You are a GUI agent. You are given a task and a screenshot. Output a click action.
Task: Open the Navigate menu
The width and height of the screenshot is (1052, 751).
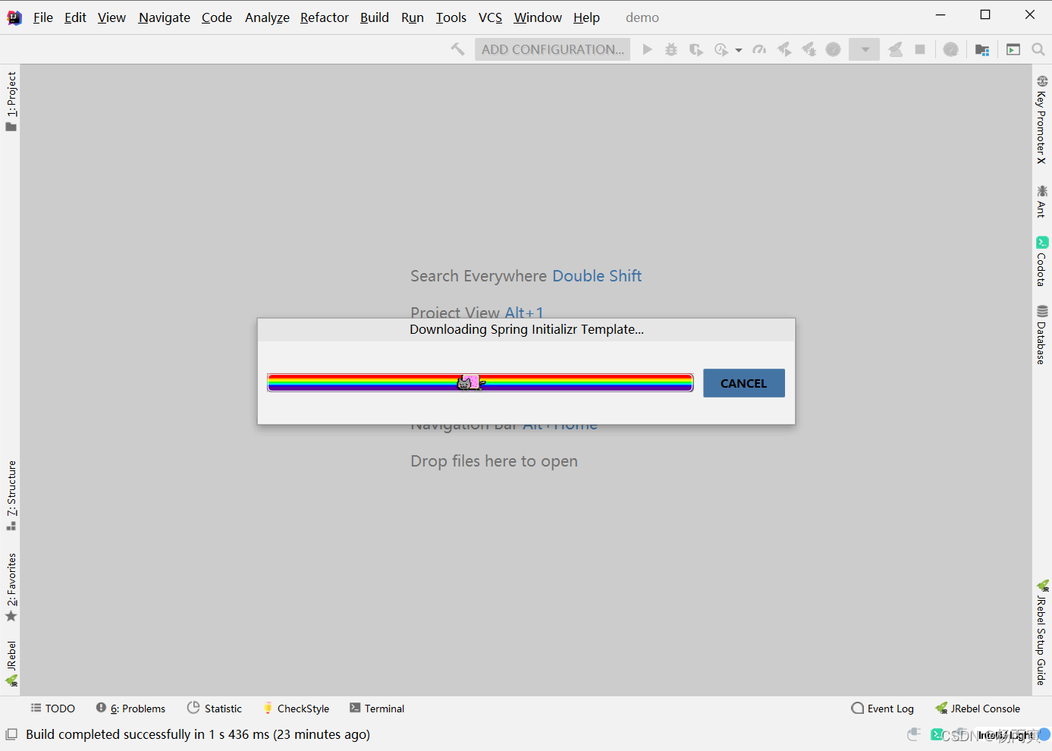point(165,17)
